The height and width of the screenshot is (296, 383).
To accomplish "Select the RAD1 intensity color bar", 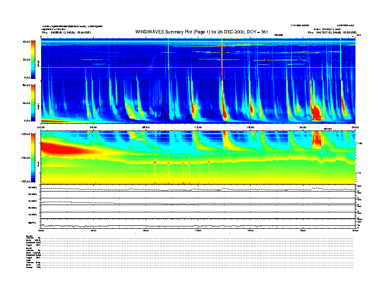I will [x=33, y=103].
